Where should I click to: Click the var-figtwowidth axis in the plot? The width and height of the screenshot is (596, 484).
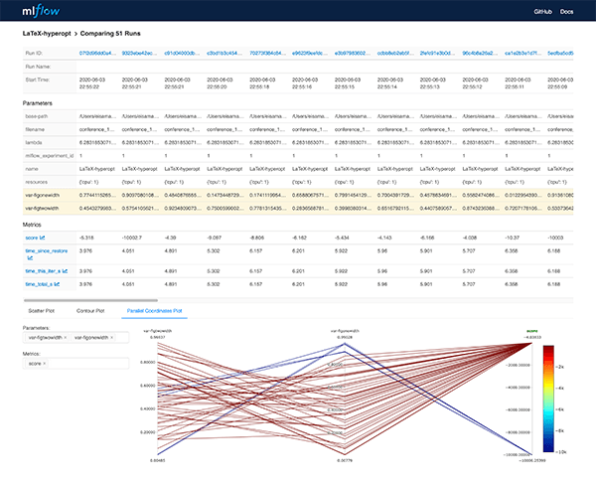158,399
